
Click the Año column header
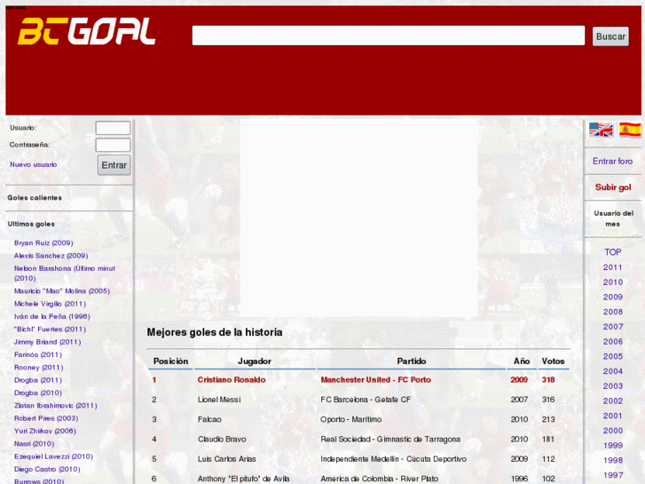(521, 361)
